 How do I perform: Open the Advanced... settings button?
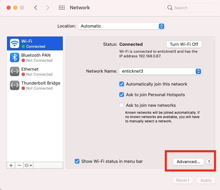(x=188, y=162)
